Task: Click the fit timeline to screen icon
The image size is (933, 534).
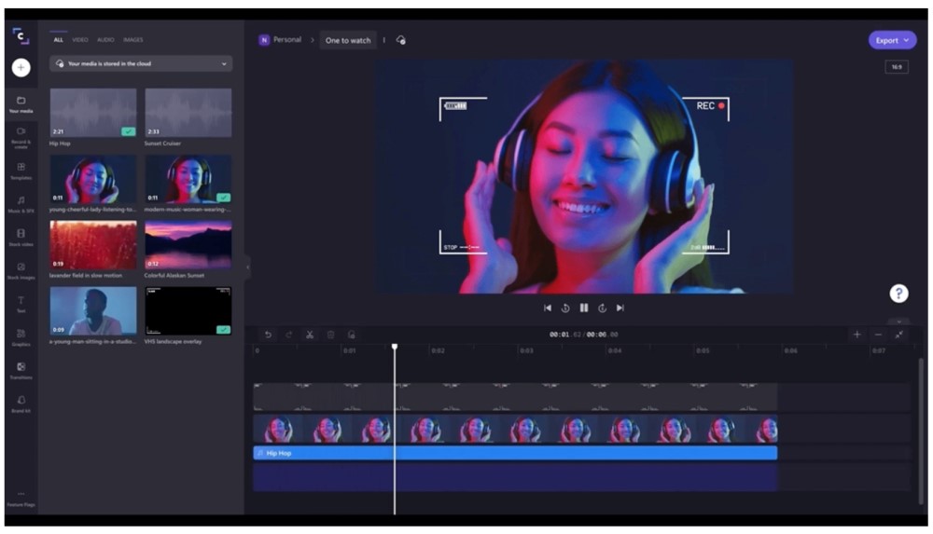Action: [x=899, y=335]
